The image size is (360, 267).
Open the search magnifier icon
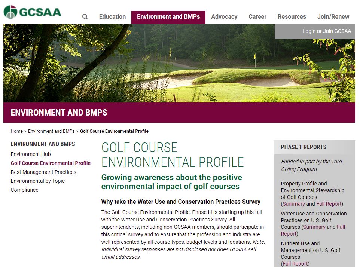click(85, 17)
